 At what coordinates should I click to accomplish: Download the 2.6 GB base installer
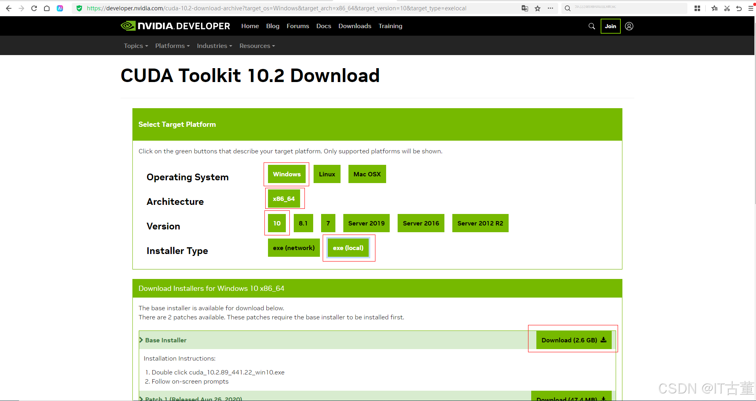pos(574,340)
